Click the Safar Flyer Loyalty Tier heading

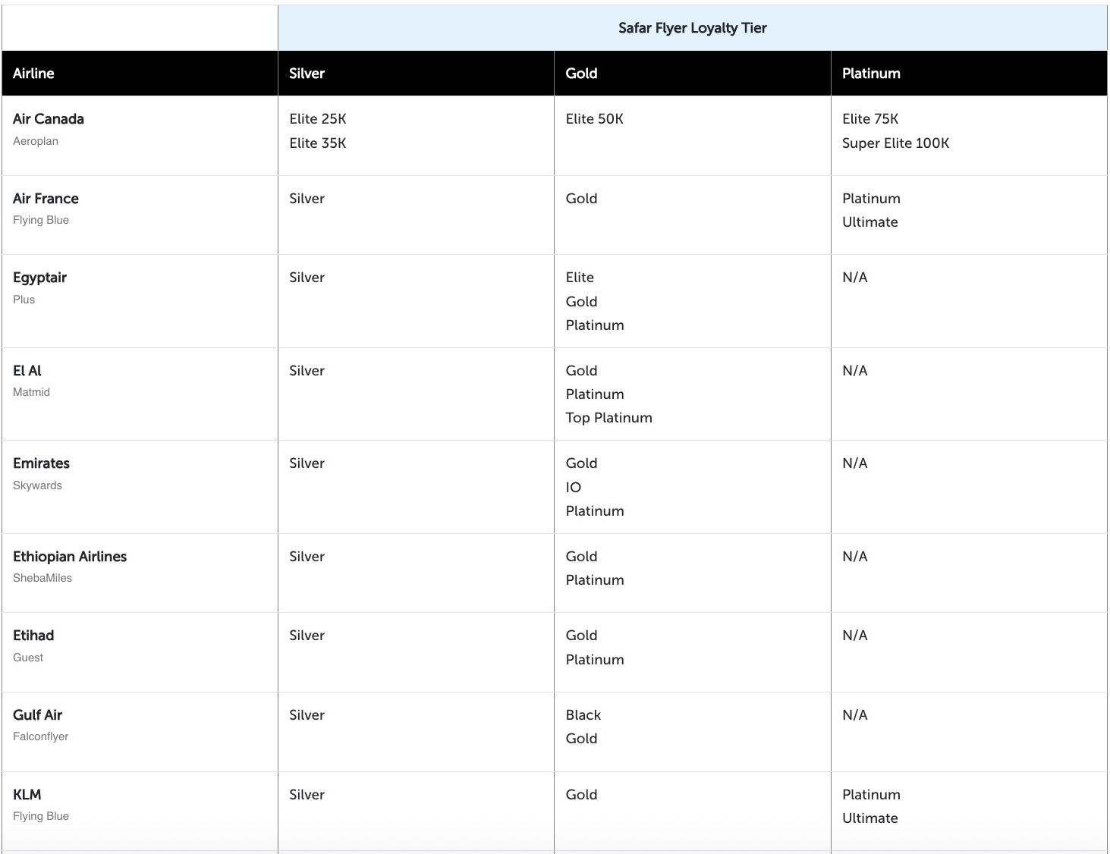[x=692, y=28]
